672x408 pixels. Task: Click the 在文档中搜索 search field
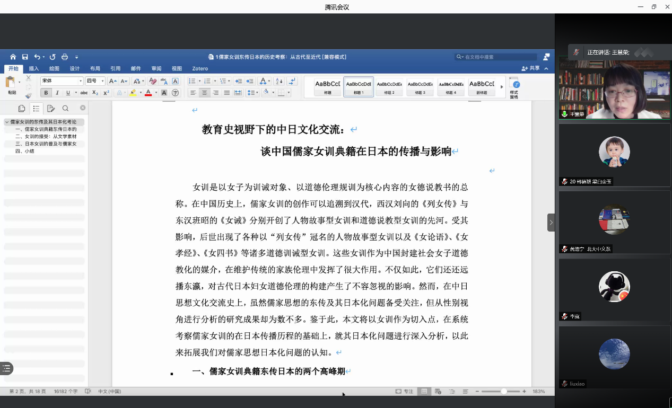(x=496, y=57)
